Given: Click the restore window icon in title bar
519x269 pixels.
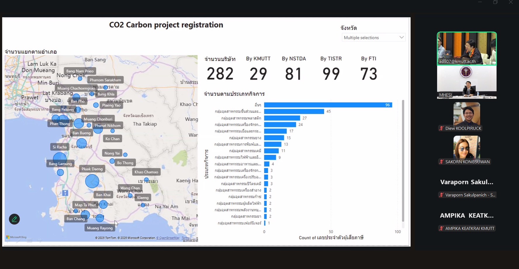Looking at the screenshot, I should pos(495,2).
